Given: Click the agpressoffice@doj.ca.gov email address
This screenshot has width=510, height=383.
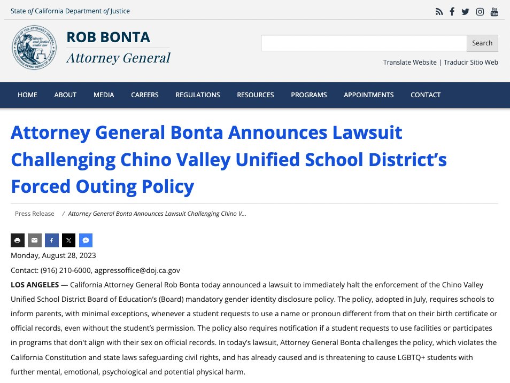Looking at the screenshot, I should 137,270.
